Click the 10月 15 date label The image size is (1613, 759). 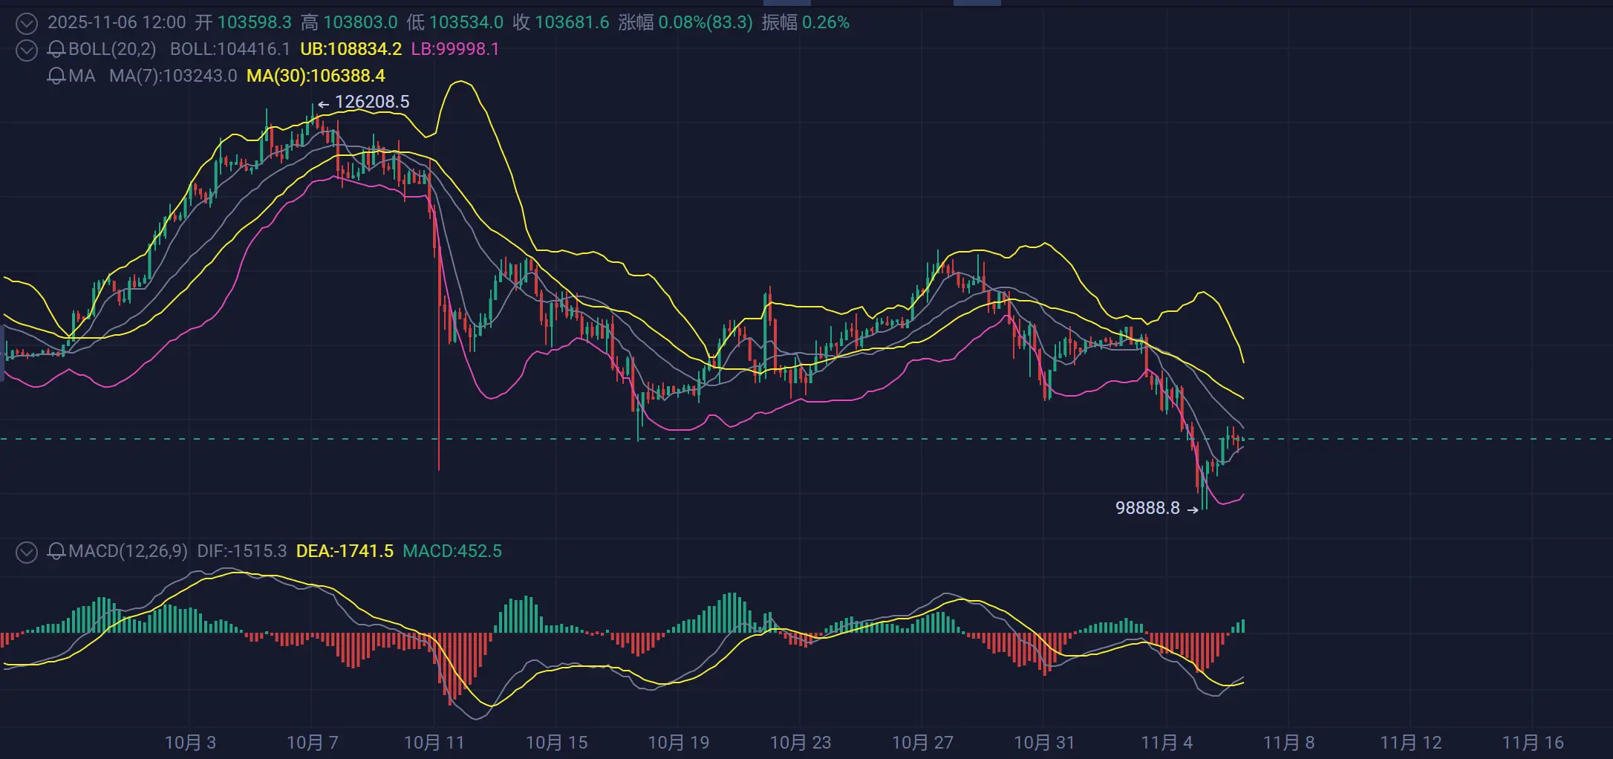pos(556,743)
